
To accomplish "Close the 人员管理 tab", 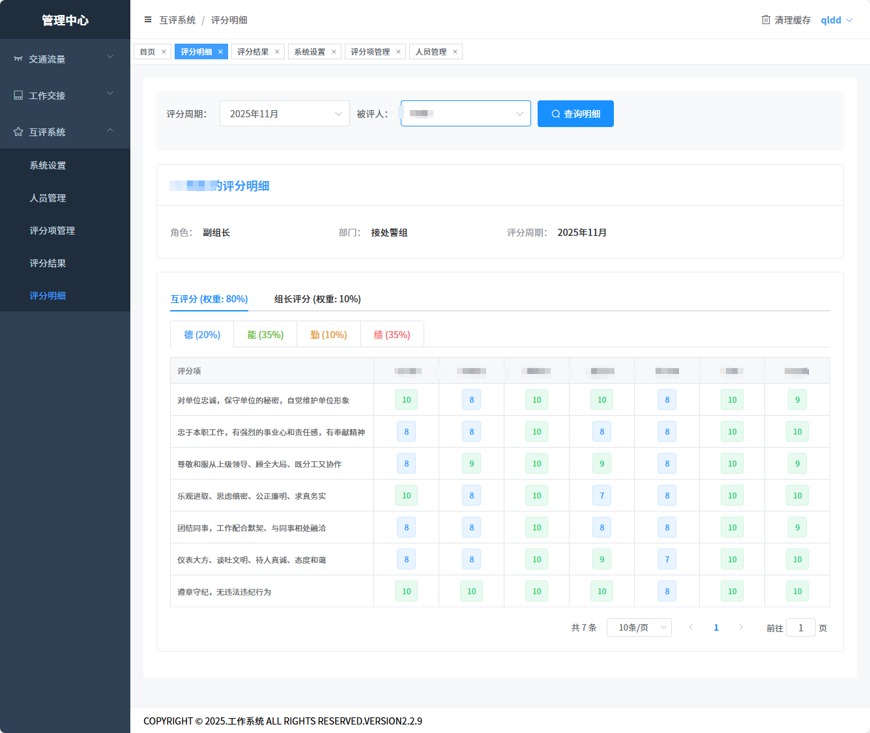I will pos(455,51).
